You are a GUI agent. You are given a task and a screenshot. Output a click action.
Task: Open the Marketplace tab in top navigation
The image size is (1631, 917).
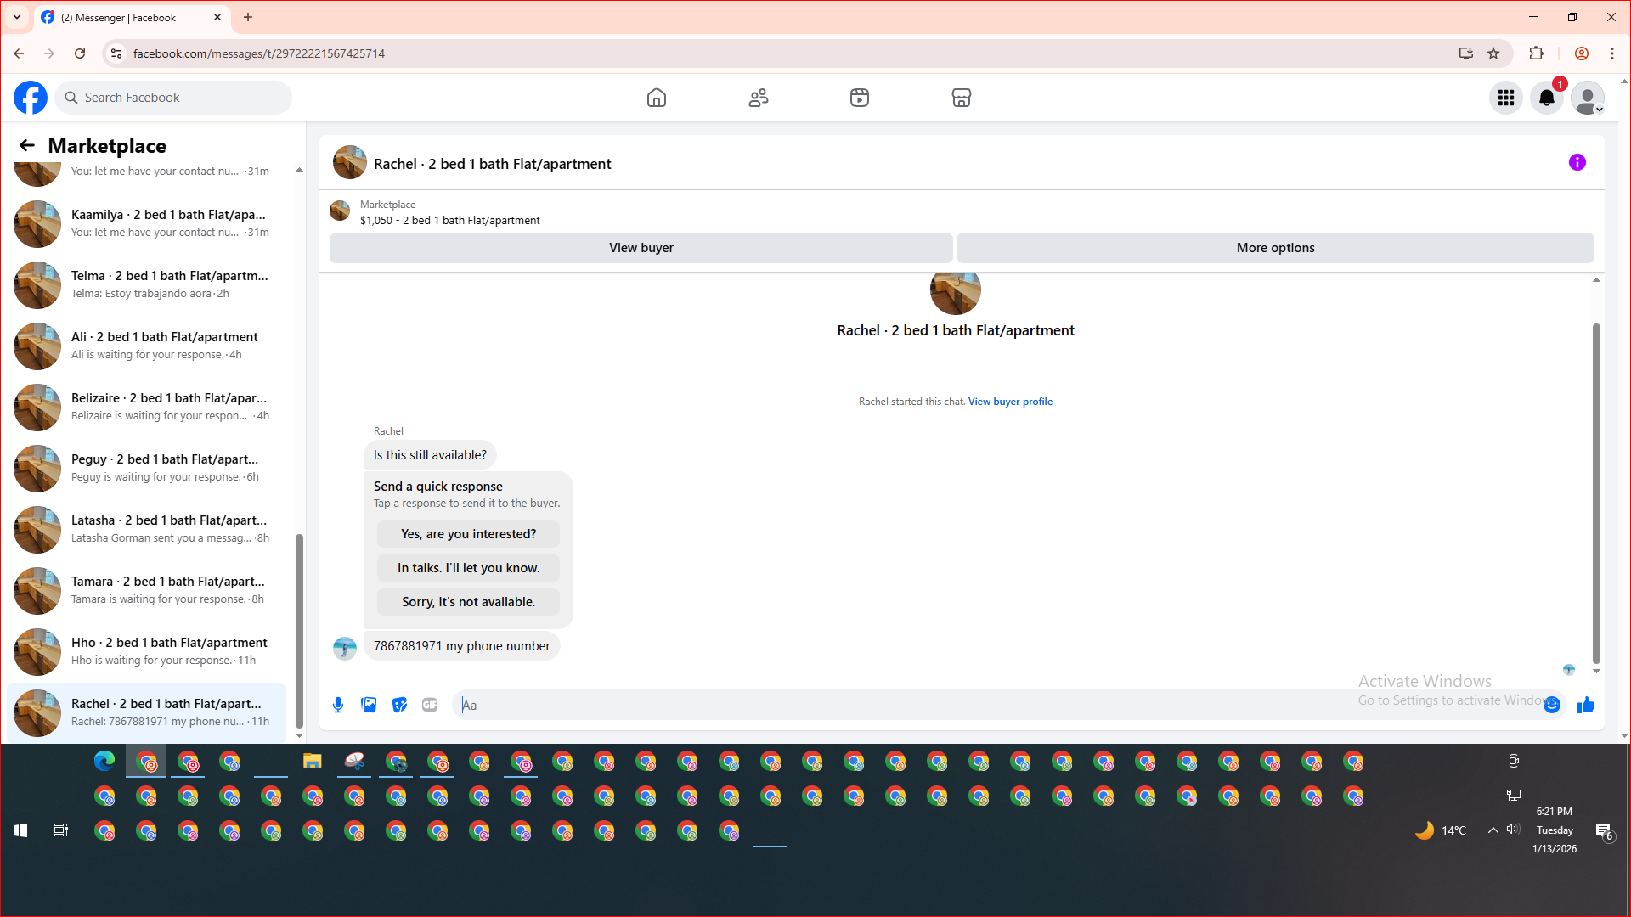961,98
